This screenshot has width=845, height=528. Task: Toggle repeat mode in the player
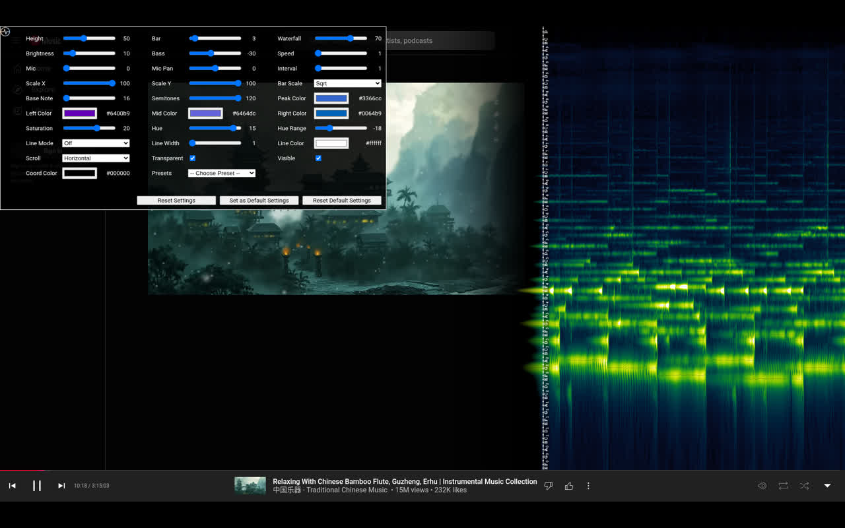pyautogui.click(x=783, y=485)
